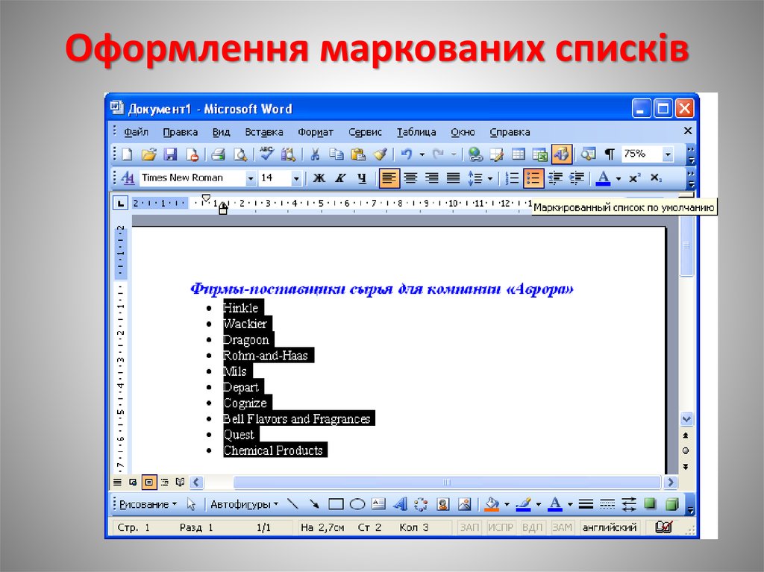
Task: Insert a hyperlink with globe icon
Action: click(x=475, y=154)
